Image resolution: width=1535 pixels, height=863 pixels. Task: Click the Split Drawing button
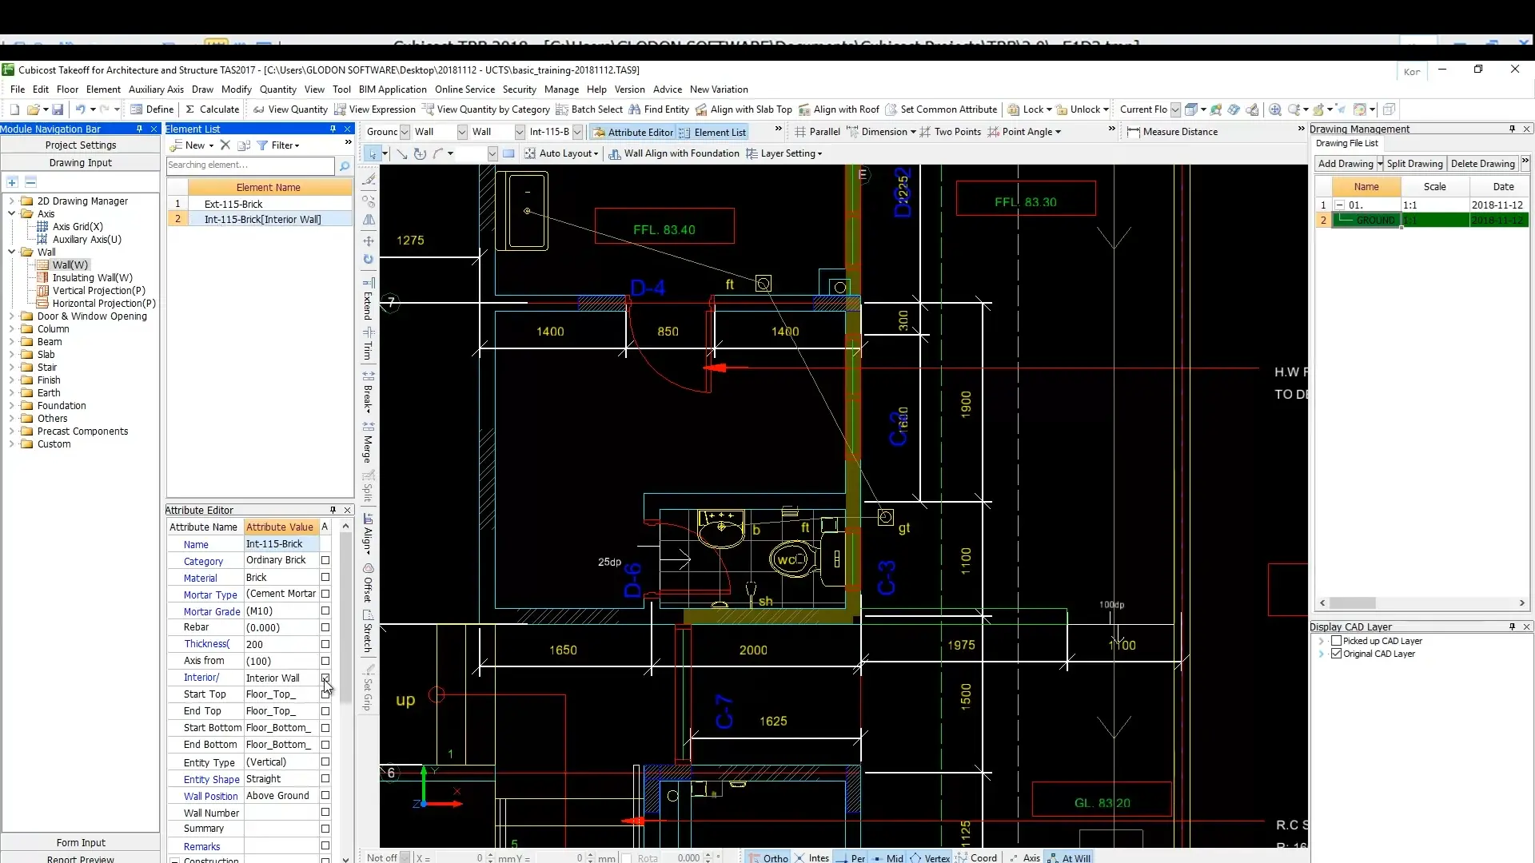1414,164
